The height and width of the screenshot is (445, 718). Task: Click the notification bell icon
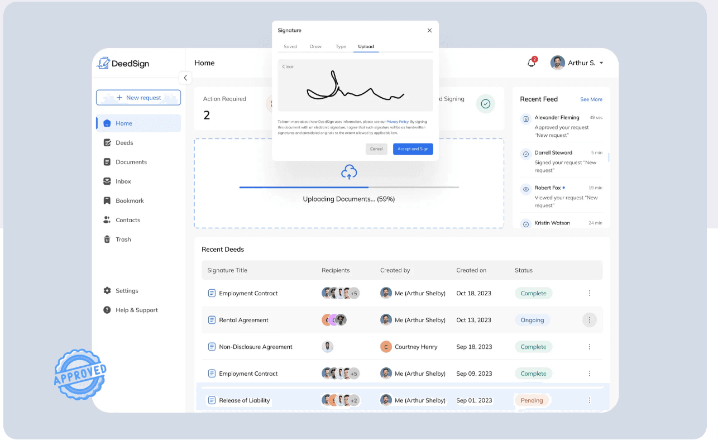532,63
